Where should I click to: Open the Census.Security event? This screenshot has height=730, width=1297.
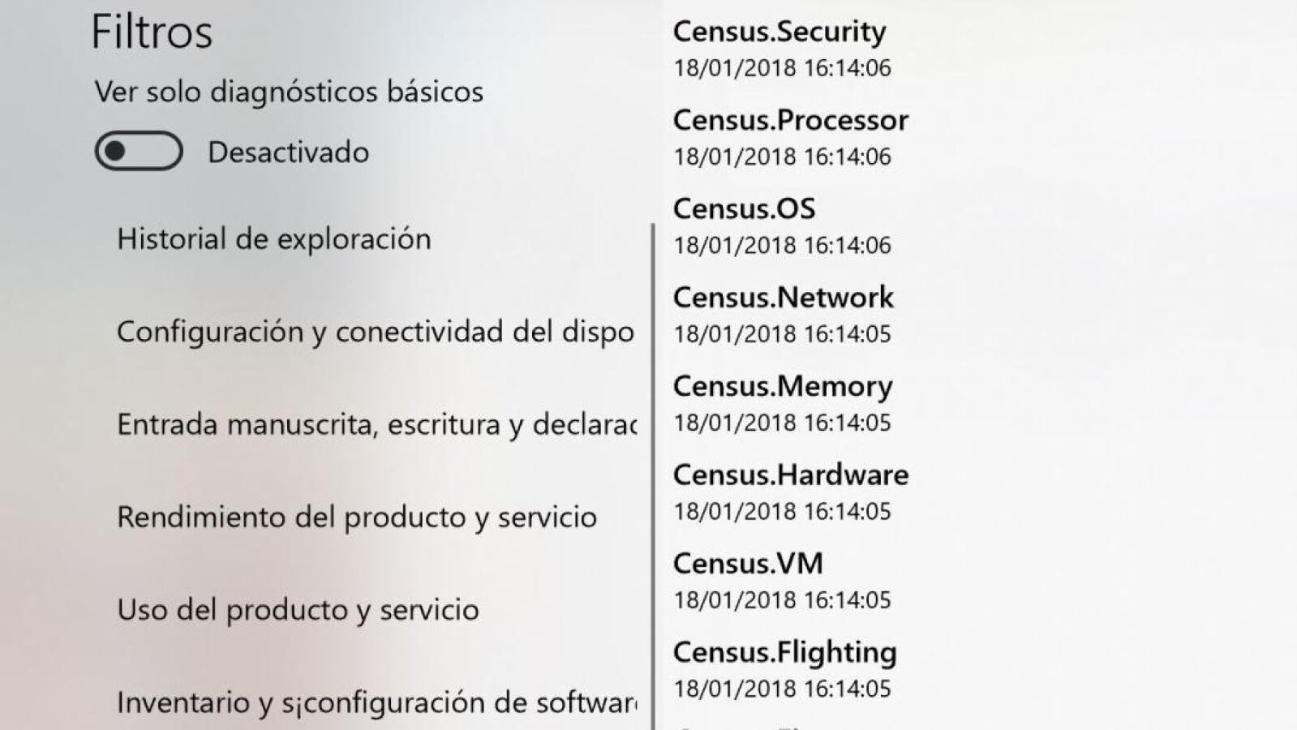[782, 49]
